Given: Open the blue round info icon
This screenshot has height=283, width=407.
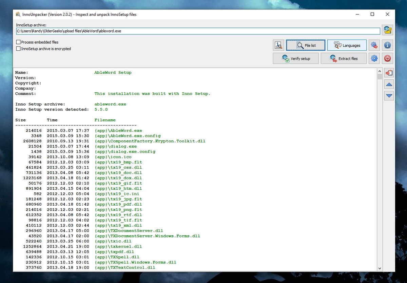Looking at the screenshot, I should 387,45.
